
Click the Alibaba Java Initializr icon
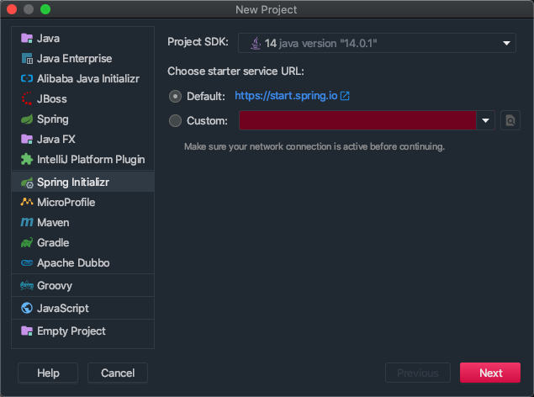click(x=27, y=79)
